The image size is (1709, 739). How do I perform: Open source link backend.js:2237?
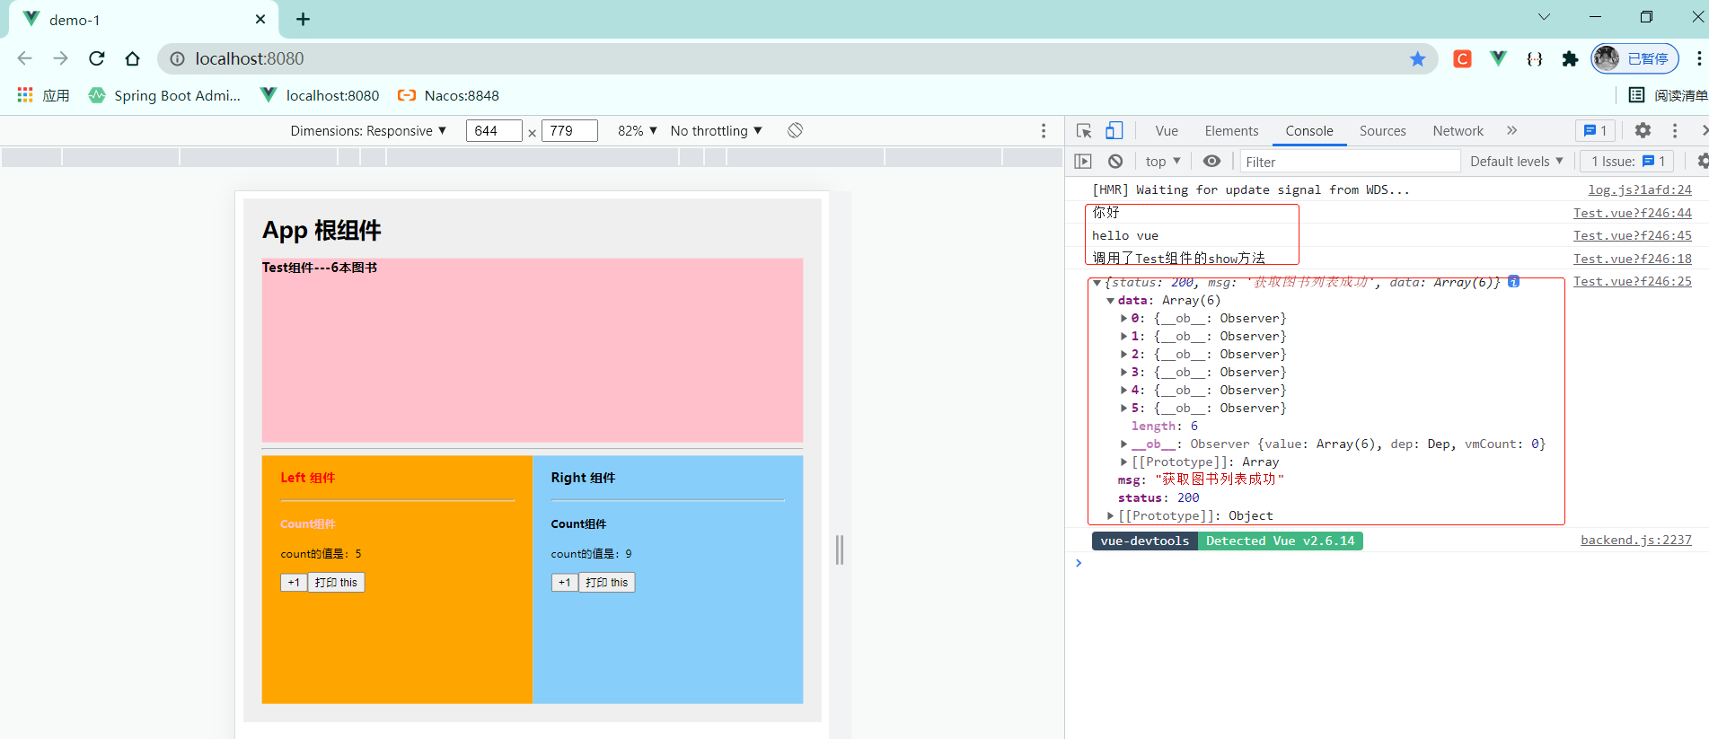1636,540
